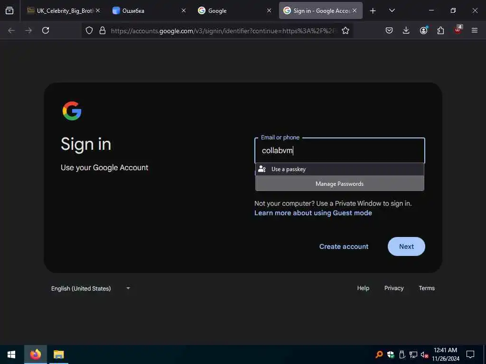Switch to the Google tab
The width and height of the screenshot is (486, 364).
(234, 10)
